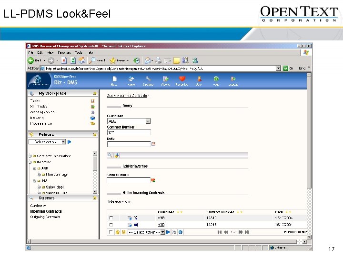
Task: Click the Print icon in IE toolbar
Action: click(159, 60)
